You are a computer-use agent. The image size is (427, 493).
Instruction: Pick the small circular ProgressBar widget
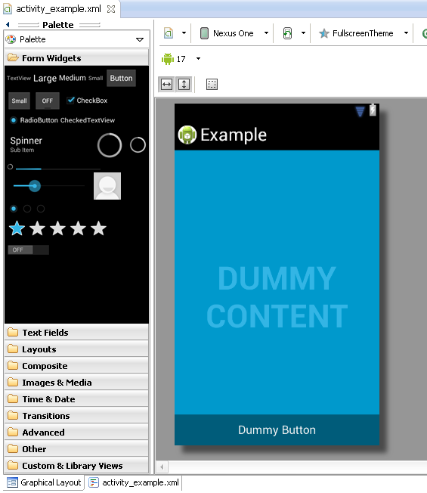(x=138, y=145)
